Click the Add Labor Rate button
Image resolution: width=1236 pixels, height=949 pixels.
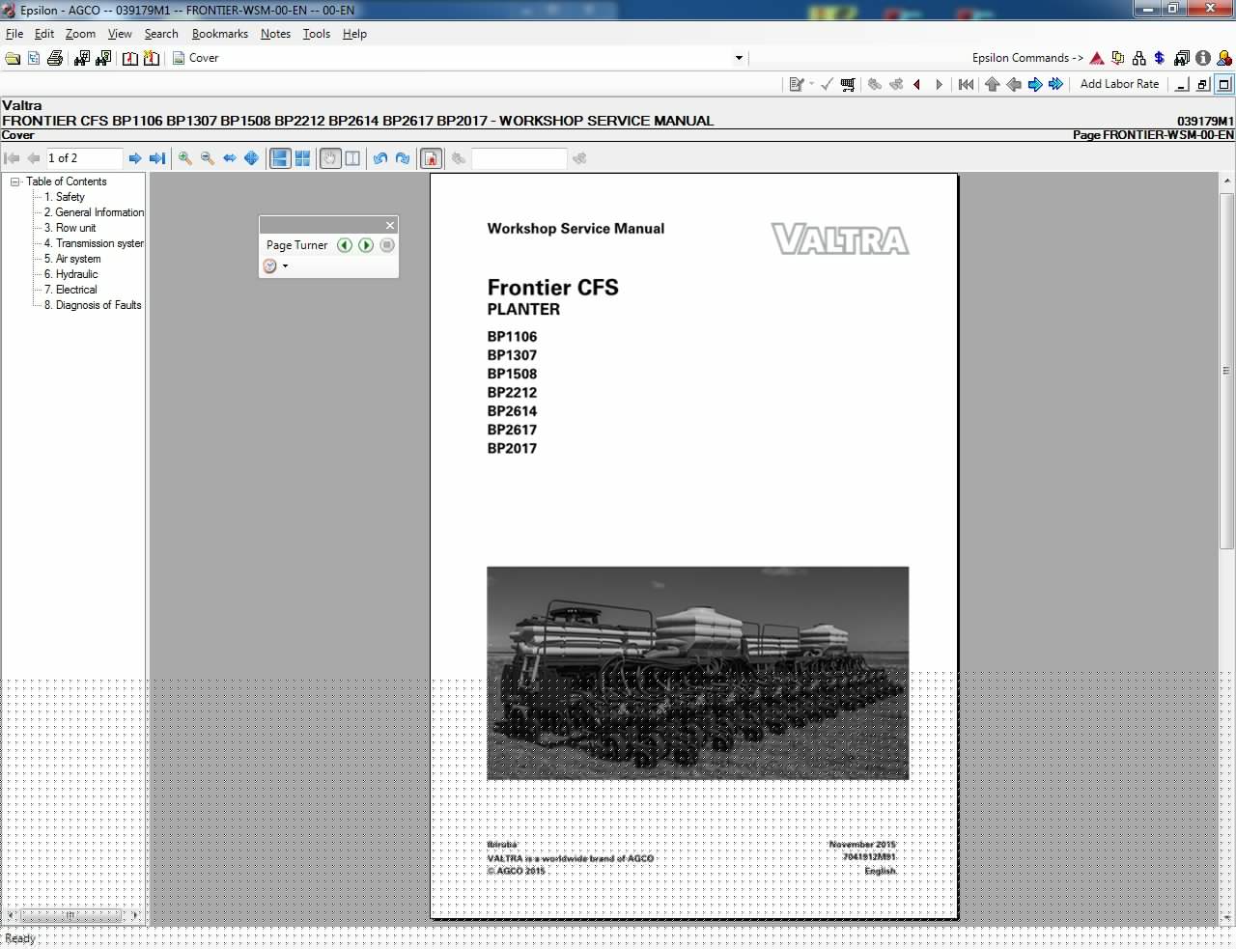tap(1119, 84)
